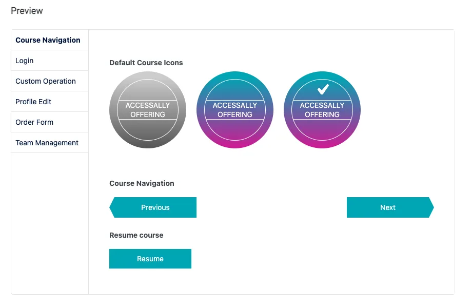Click the gray inactive course icon

tap(148, 110)
